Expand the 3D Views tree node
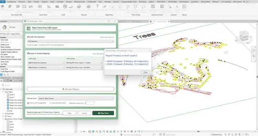The height and width of the screenshot is (136, 258). (x=3, y=116)
